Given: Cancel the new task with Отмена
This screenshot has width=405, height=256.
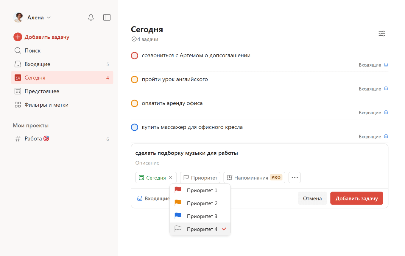Looking at the screenshot, I should coord(312,198).
